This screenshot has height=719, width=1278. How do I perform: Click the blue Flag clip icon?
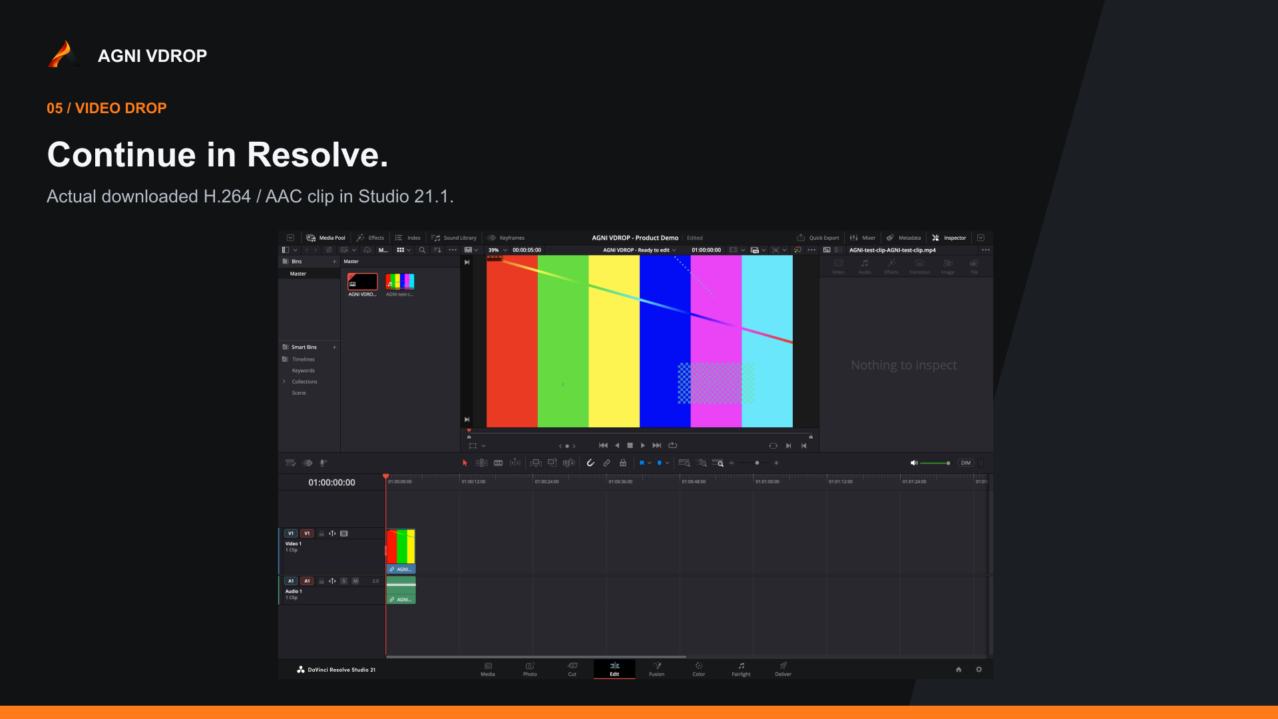pyautogui.click(x=642, y=463)
